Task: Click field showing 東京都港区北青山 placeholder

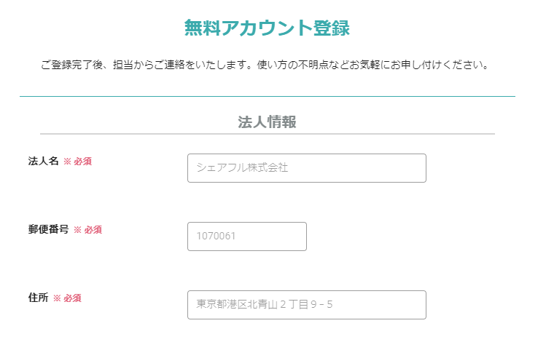Action: pos(306,305)
